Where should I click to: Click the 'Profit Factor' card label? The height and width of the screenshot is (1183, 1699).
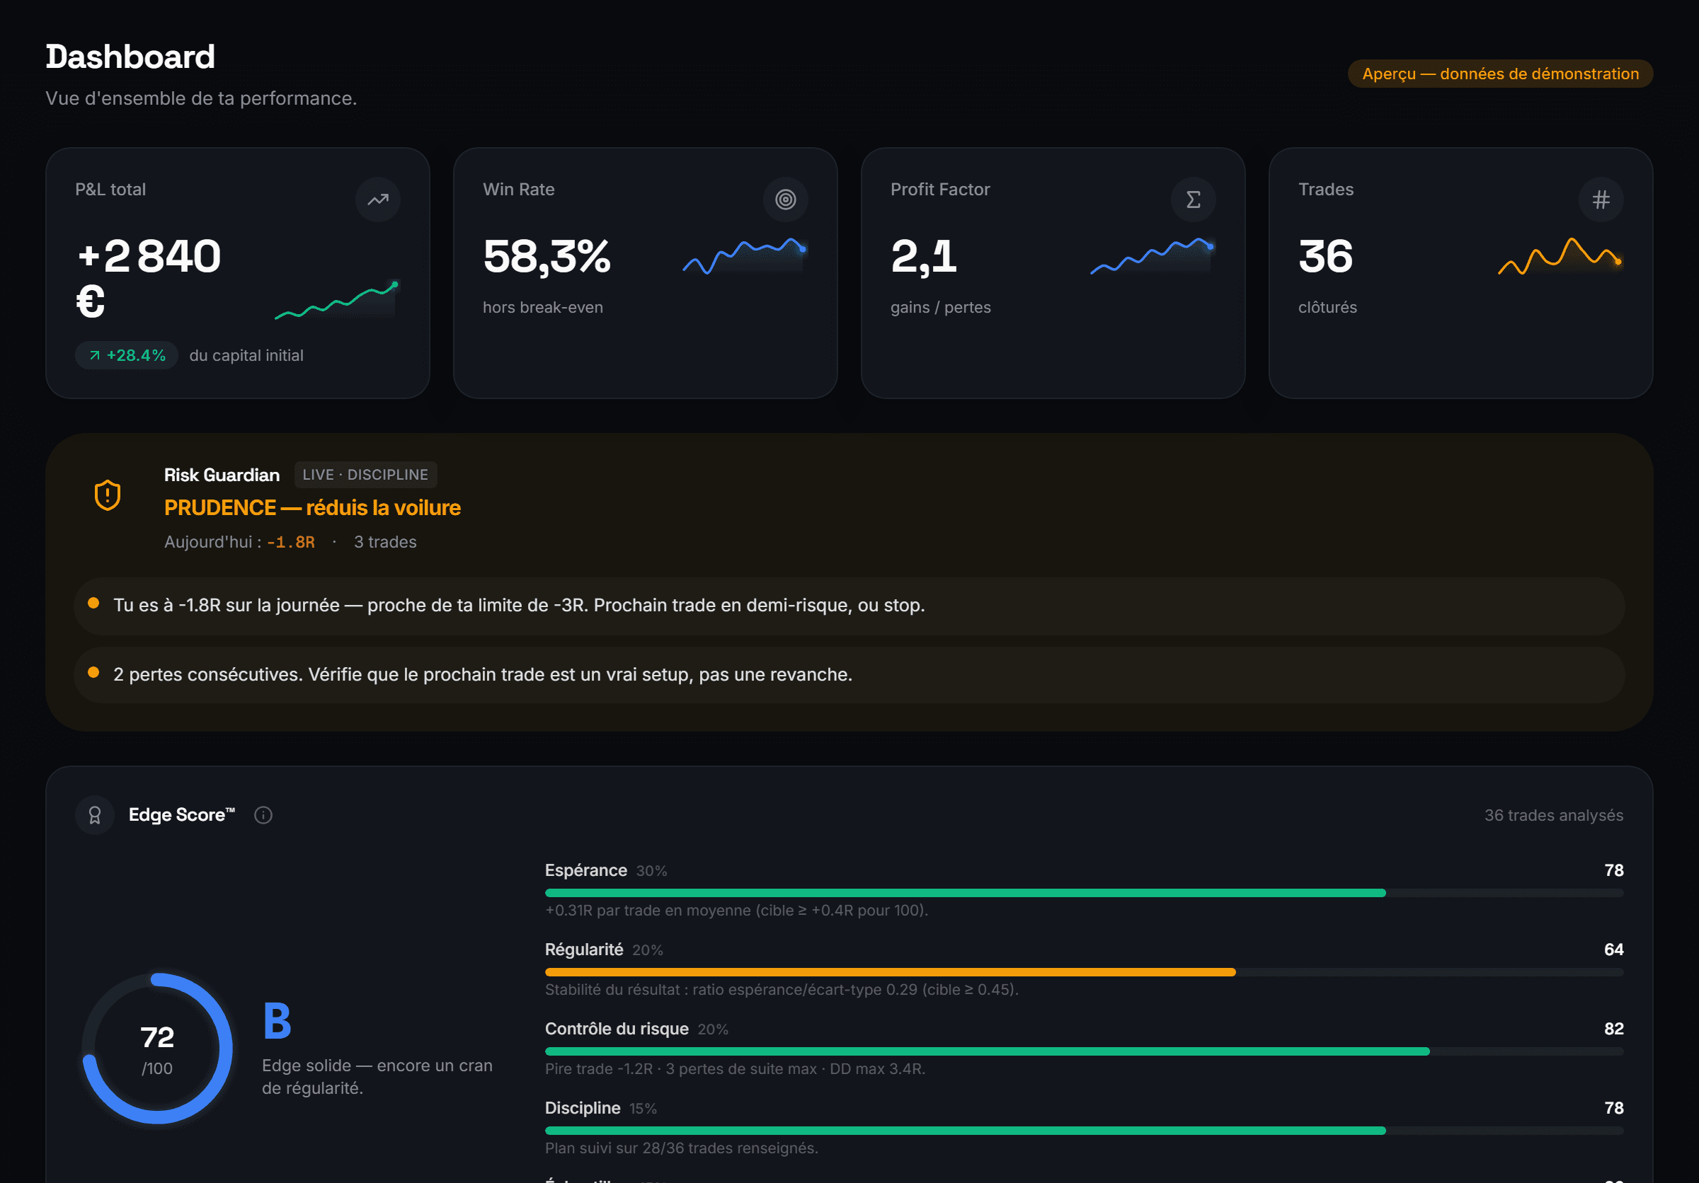[941, 190]
